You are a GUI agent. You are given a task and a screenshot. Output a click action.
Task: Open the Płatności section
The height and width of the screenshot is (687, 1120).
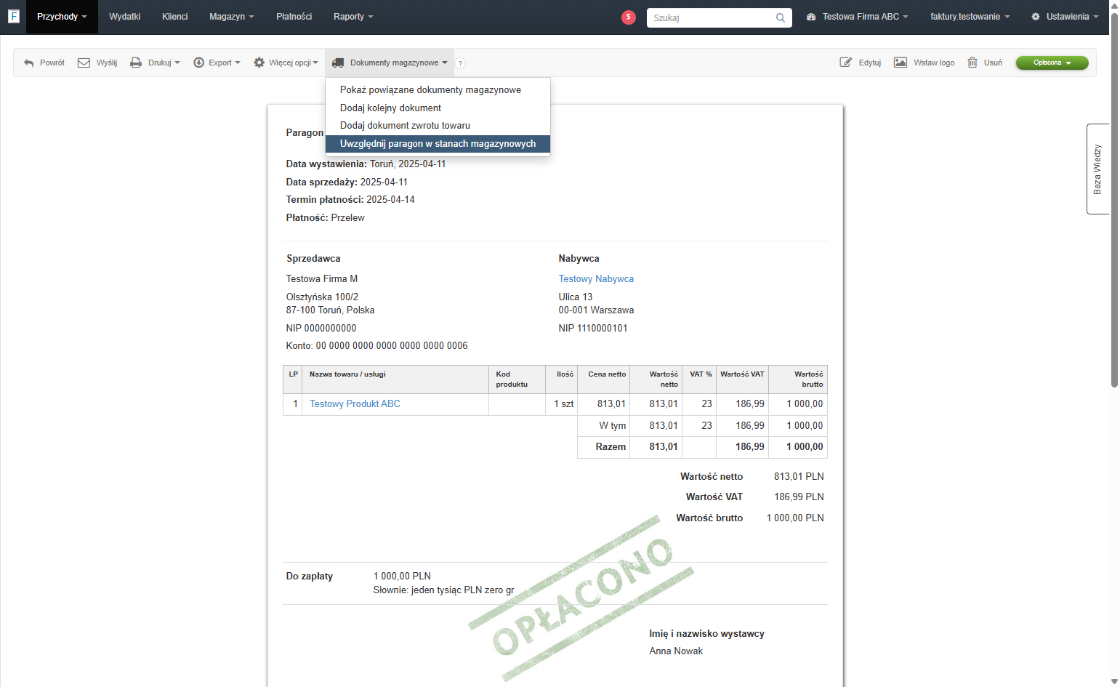[x=294, y=17]
